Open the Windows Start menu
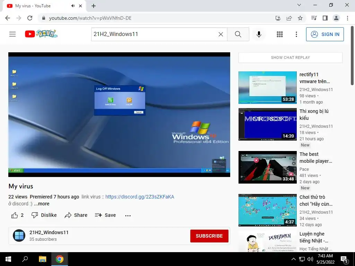Image resolution: width=355 pixels, height=266 pixels. (x=8, y=259)
